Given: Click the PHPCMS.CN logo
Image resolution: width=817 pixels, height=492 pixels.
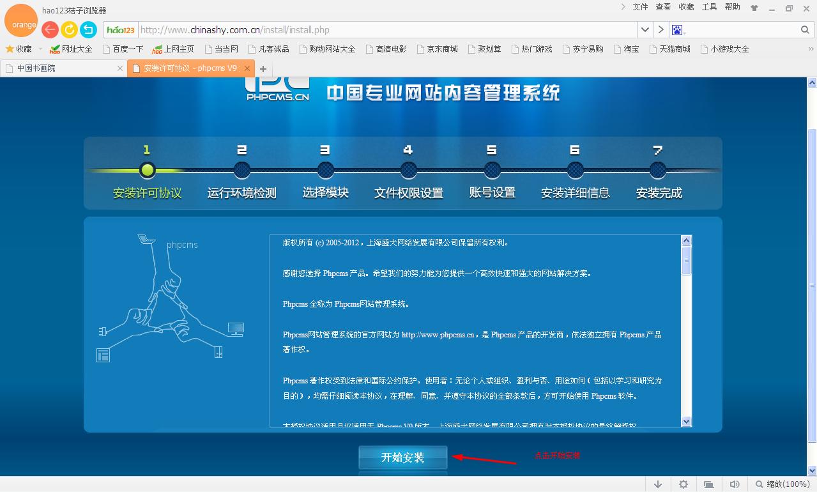Looking at the screenshot, I should tap(278, 89).
